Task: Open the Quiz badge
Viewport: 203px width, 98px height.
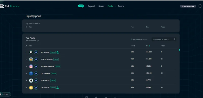Action: click(x=81, y=6)
